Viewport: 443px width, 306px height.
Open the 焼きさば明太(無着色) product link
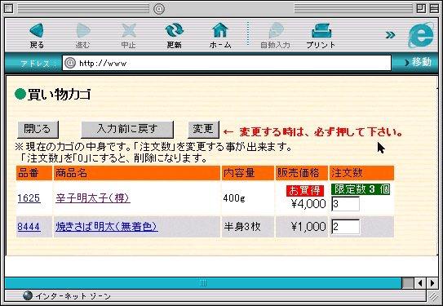[107, 227]
